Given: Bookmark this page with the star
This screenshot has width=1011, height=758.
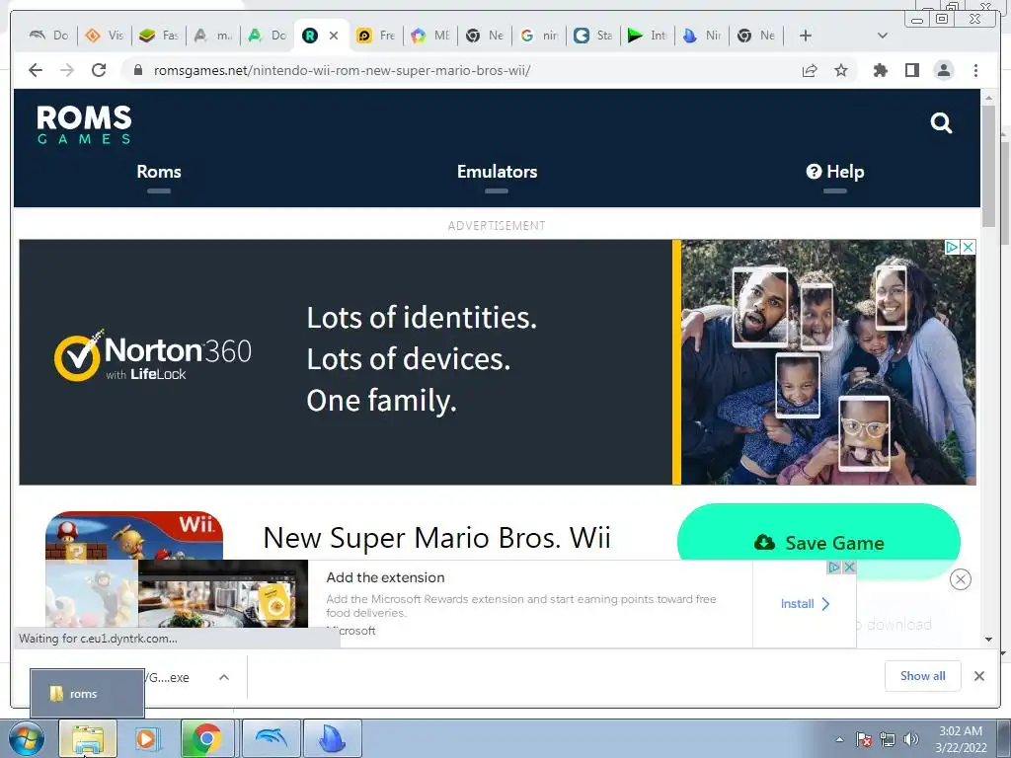Looking at the screenshot, I should click(841, 70).
